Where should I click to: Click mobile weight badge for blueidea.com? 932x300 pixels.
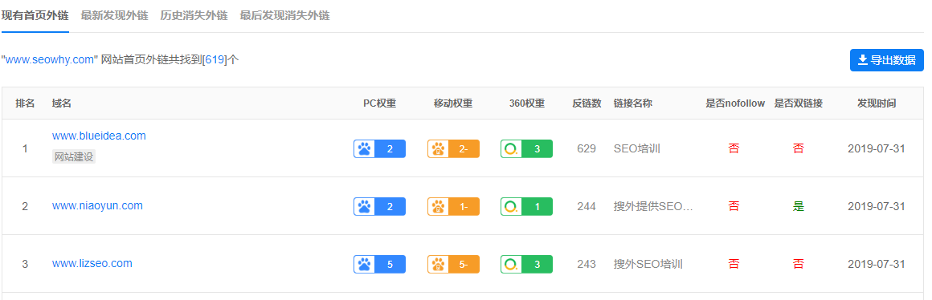(x=453, y=149)
